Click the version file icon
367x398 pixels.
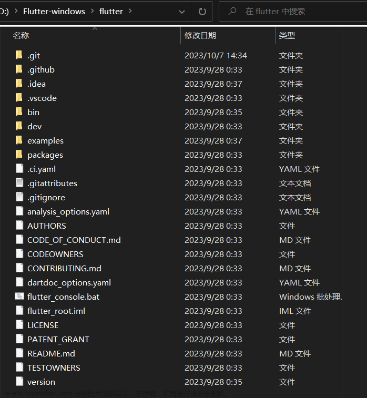click(19, 382)
